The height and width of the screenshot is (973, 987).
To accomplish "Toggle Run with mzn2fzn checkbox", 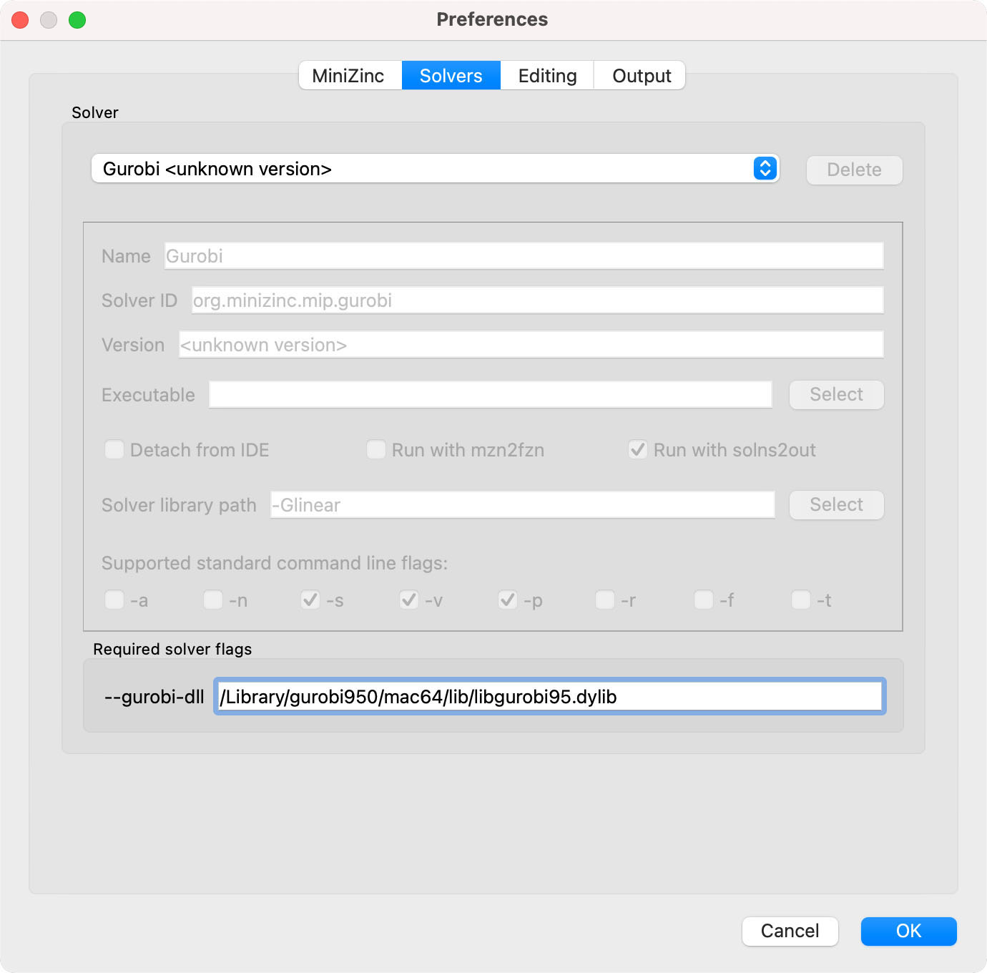I will pyautogui.click(x=376, y=450).
